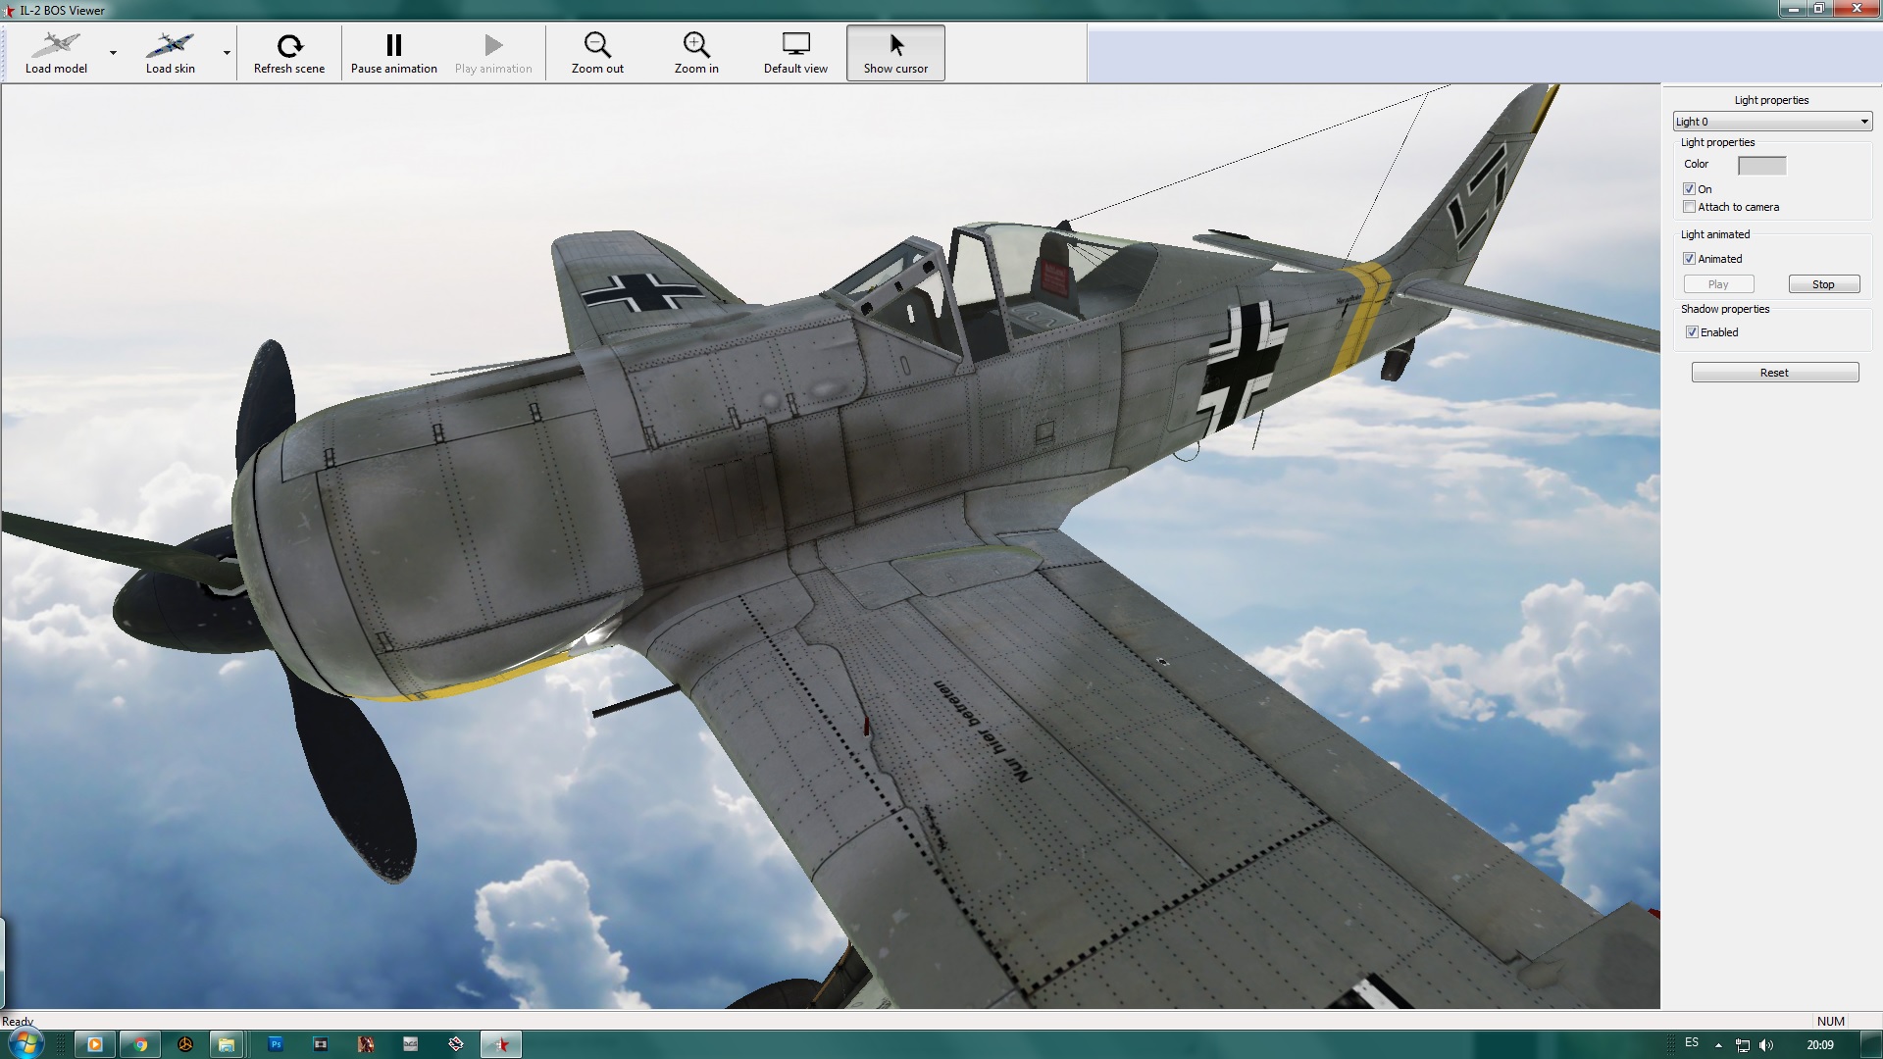Reset the light properties
Screen dimensions: 1883x1059
click(1774, 373)
